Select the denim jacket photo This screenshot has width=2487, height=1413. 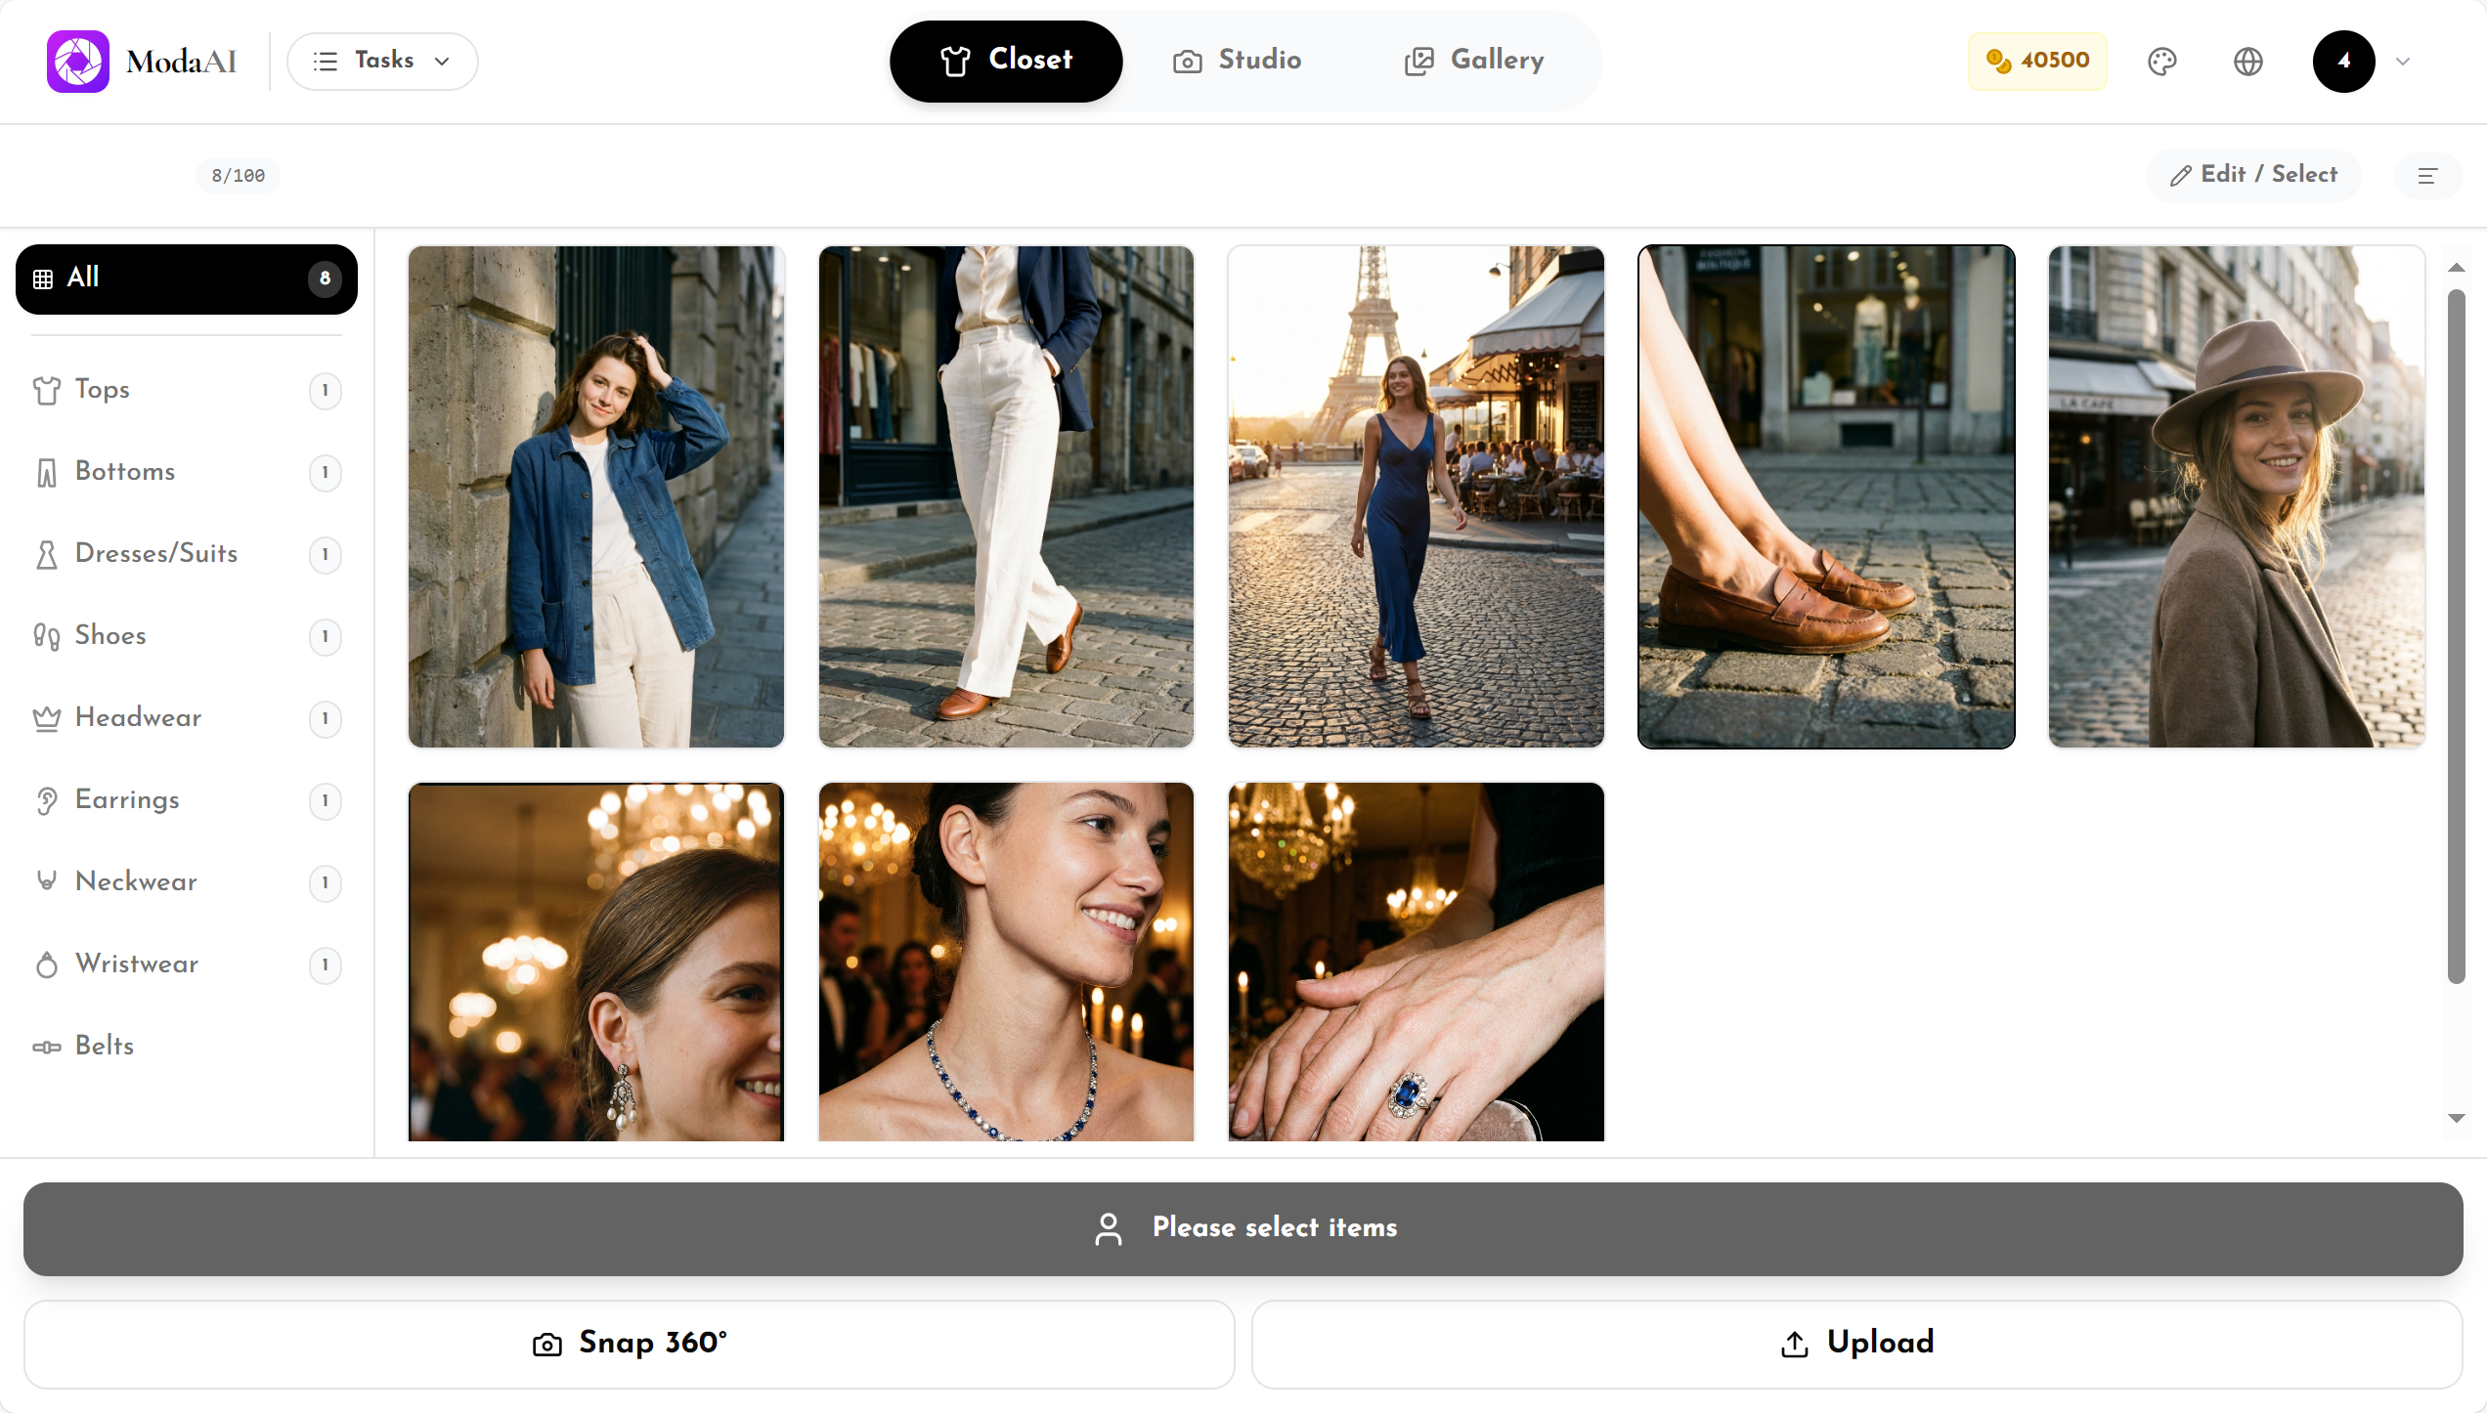pyautogui.click(x=595, y=496)
